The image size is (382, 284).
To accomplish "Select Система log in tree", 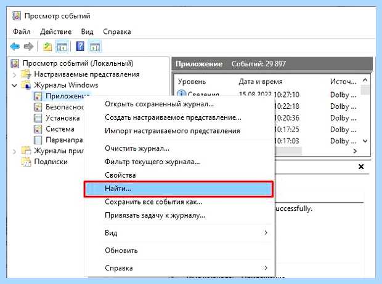I will pos(60,129).
